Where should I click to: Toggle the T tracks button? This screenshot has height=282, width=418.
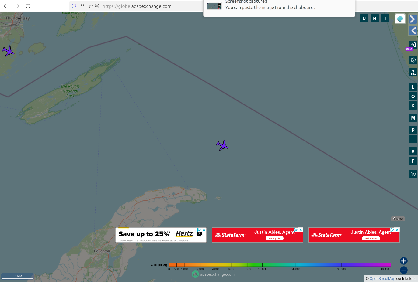tap(385, 18)
